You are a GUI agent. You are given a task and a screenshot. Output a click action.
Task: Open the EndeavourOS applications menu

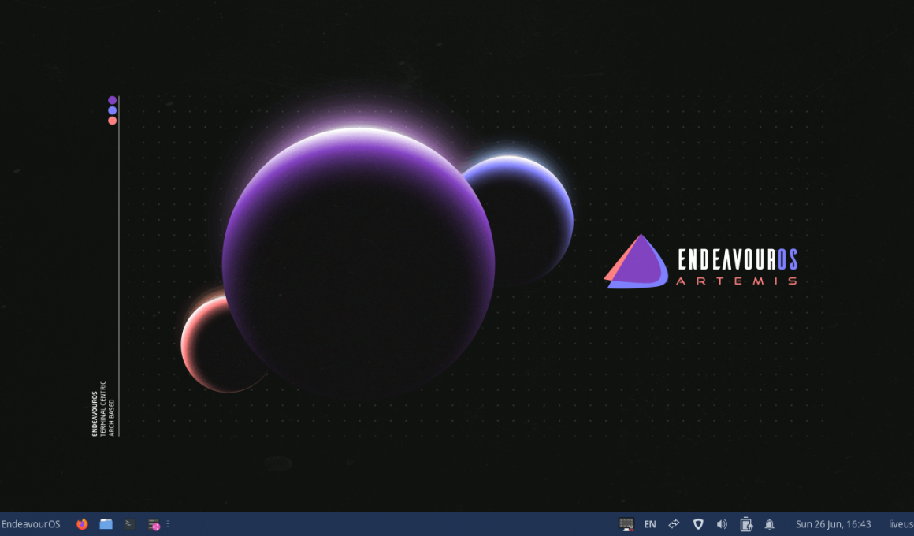click(x=32, y=523)
